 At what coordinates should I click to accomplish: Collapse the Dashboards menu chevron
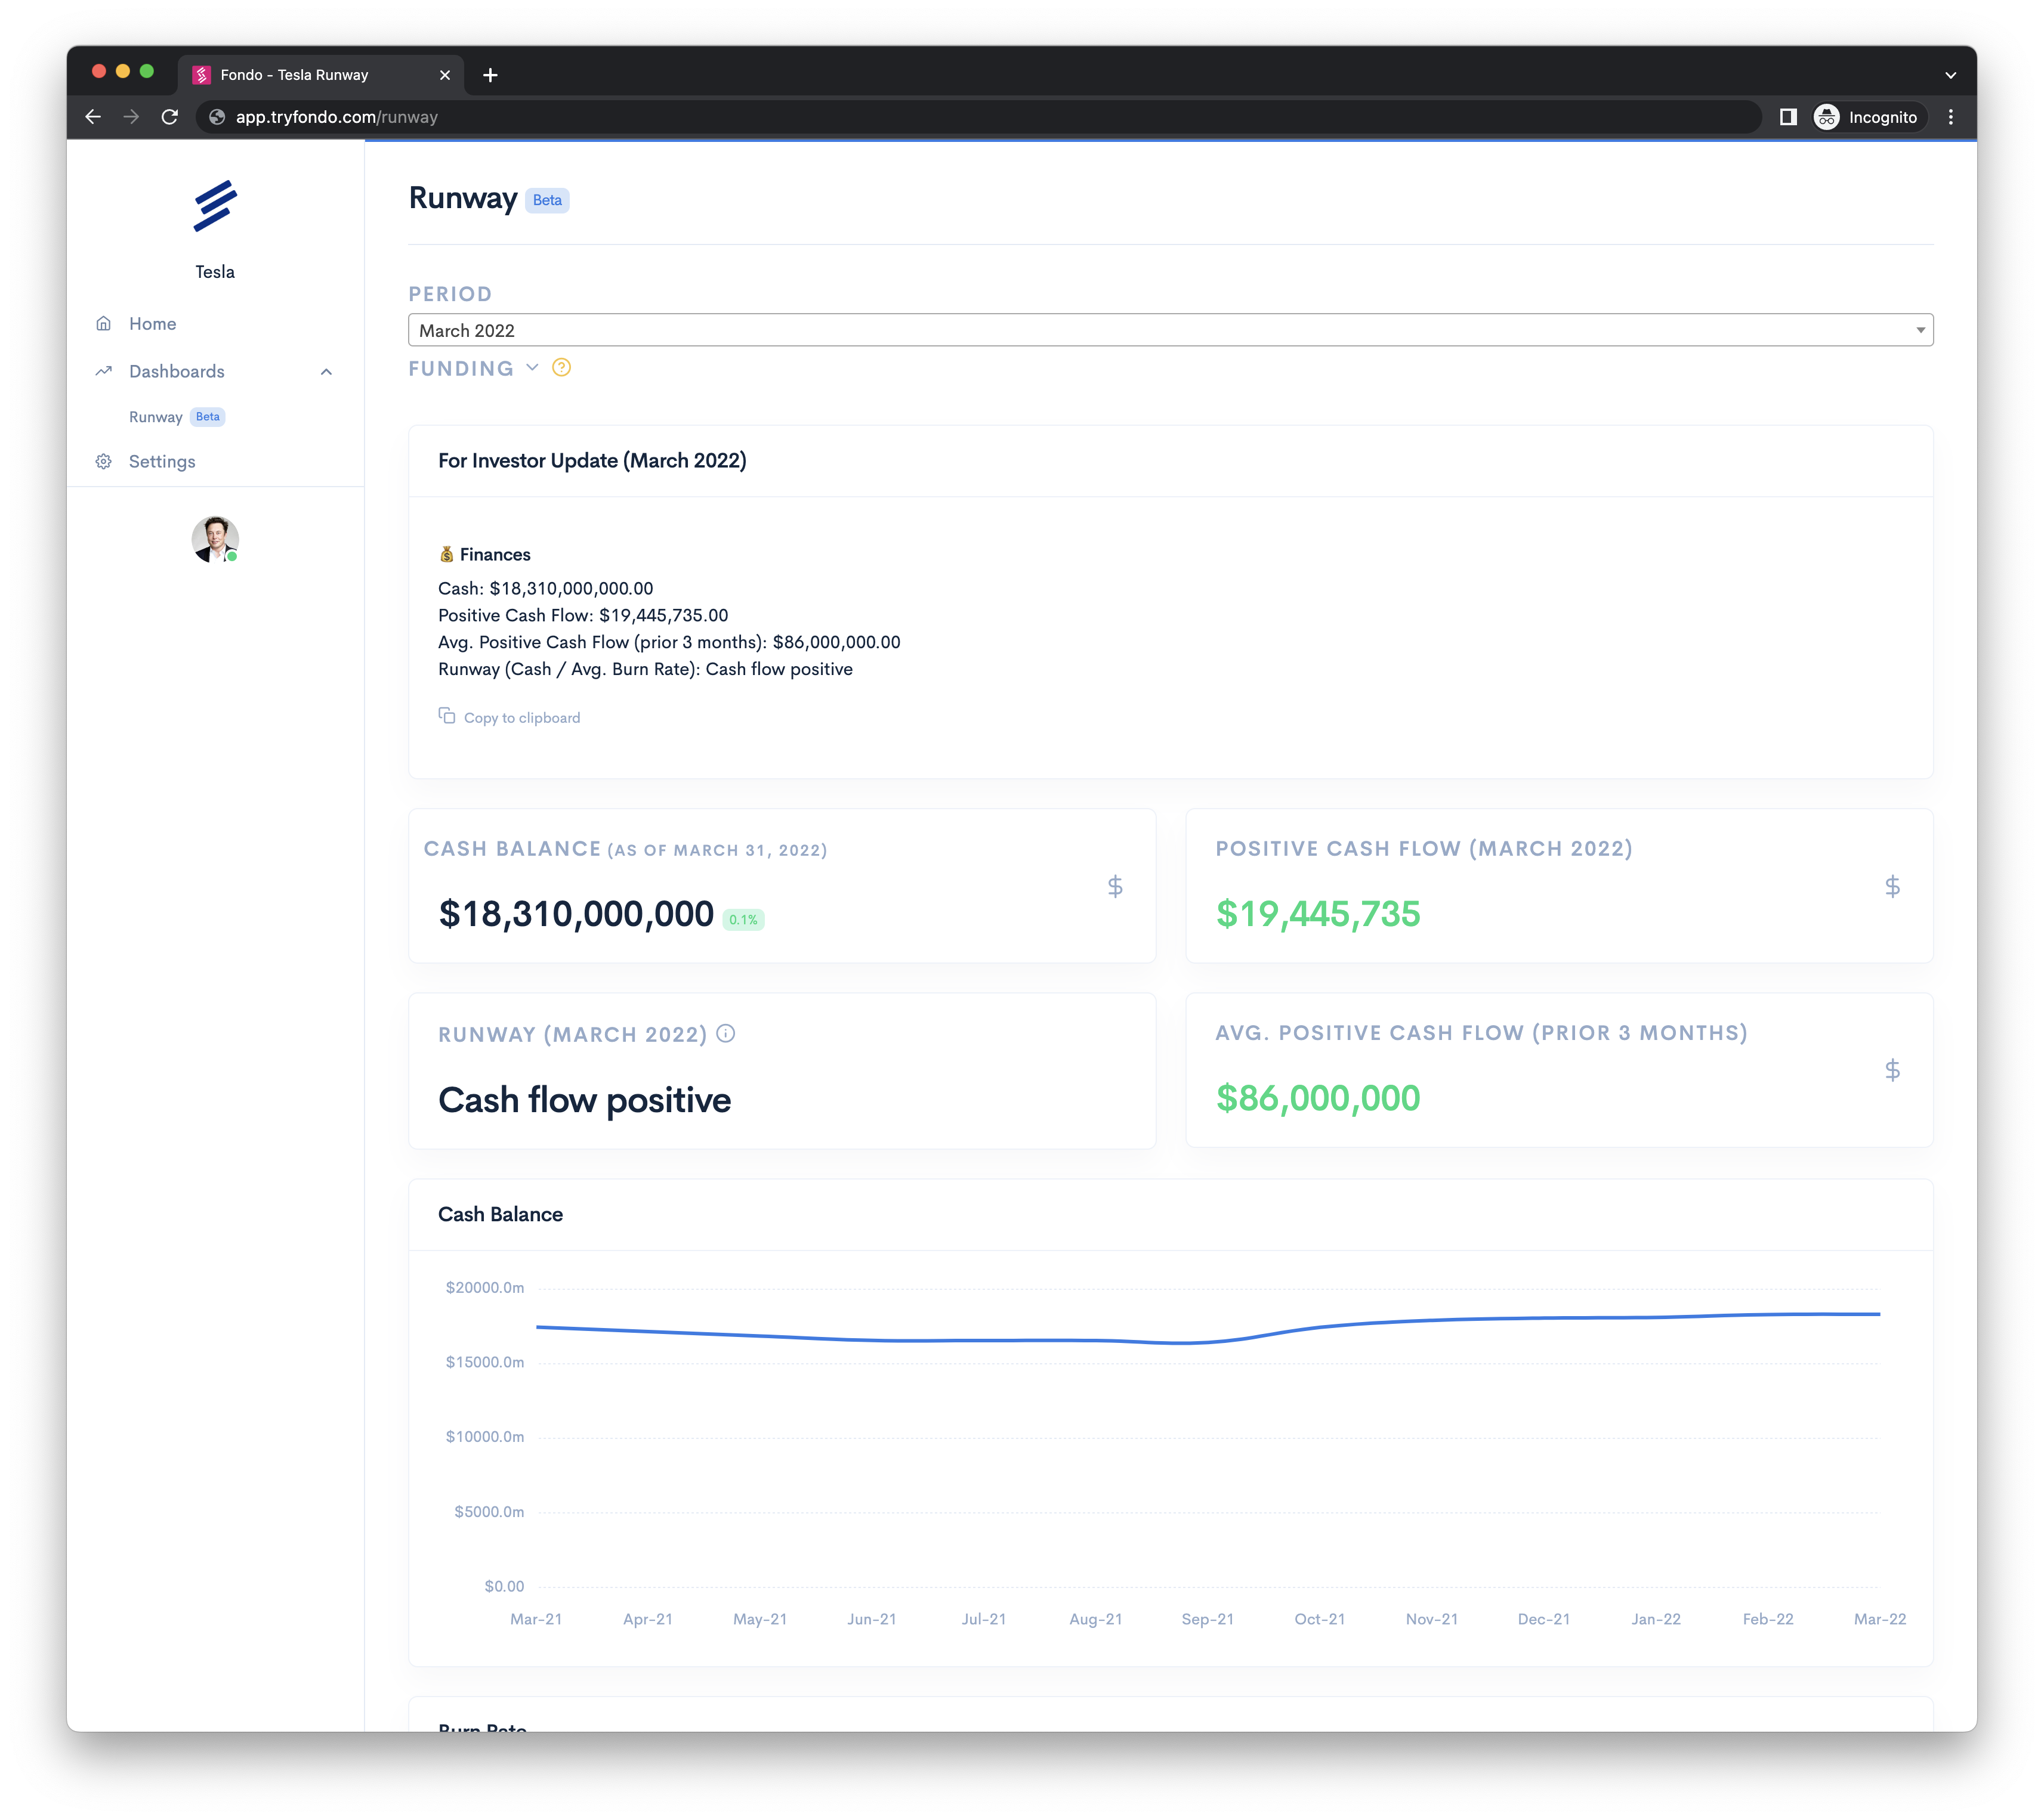click(326, 372)
